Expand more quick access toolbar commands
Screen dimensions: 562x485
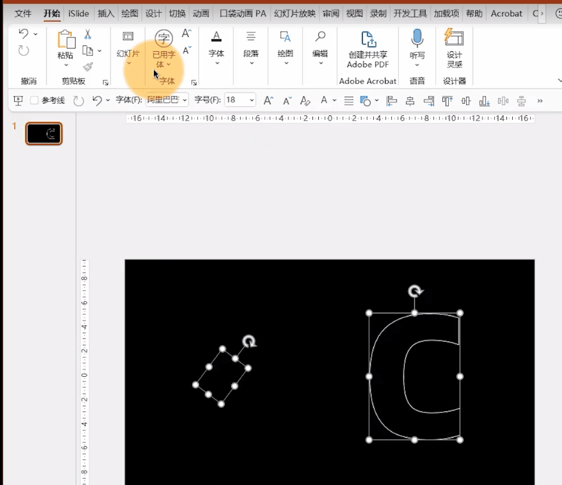[x=540, y=101]
